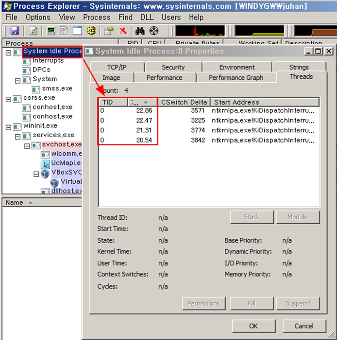Click the Module button
Viewport: 337px width, 340px height.
pos(298,217)
